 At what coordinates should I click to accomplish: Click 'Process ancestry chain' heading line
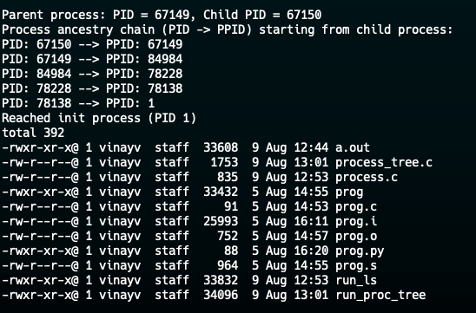coord(227,29)
